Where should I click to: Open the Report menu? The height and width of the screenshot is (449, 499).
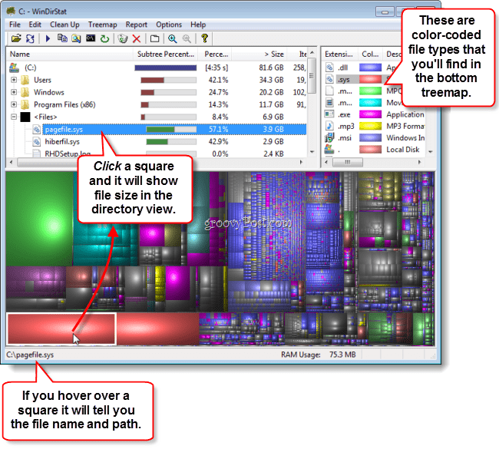point(136,25)
